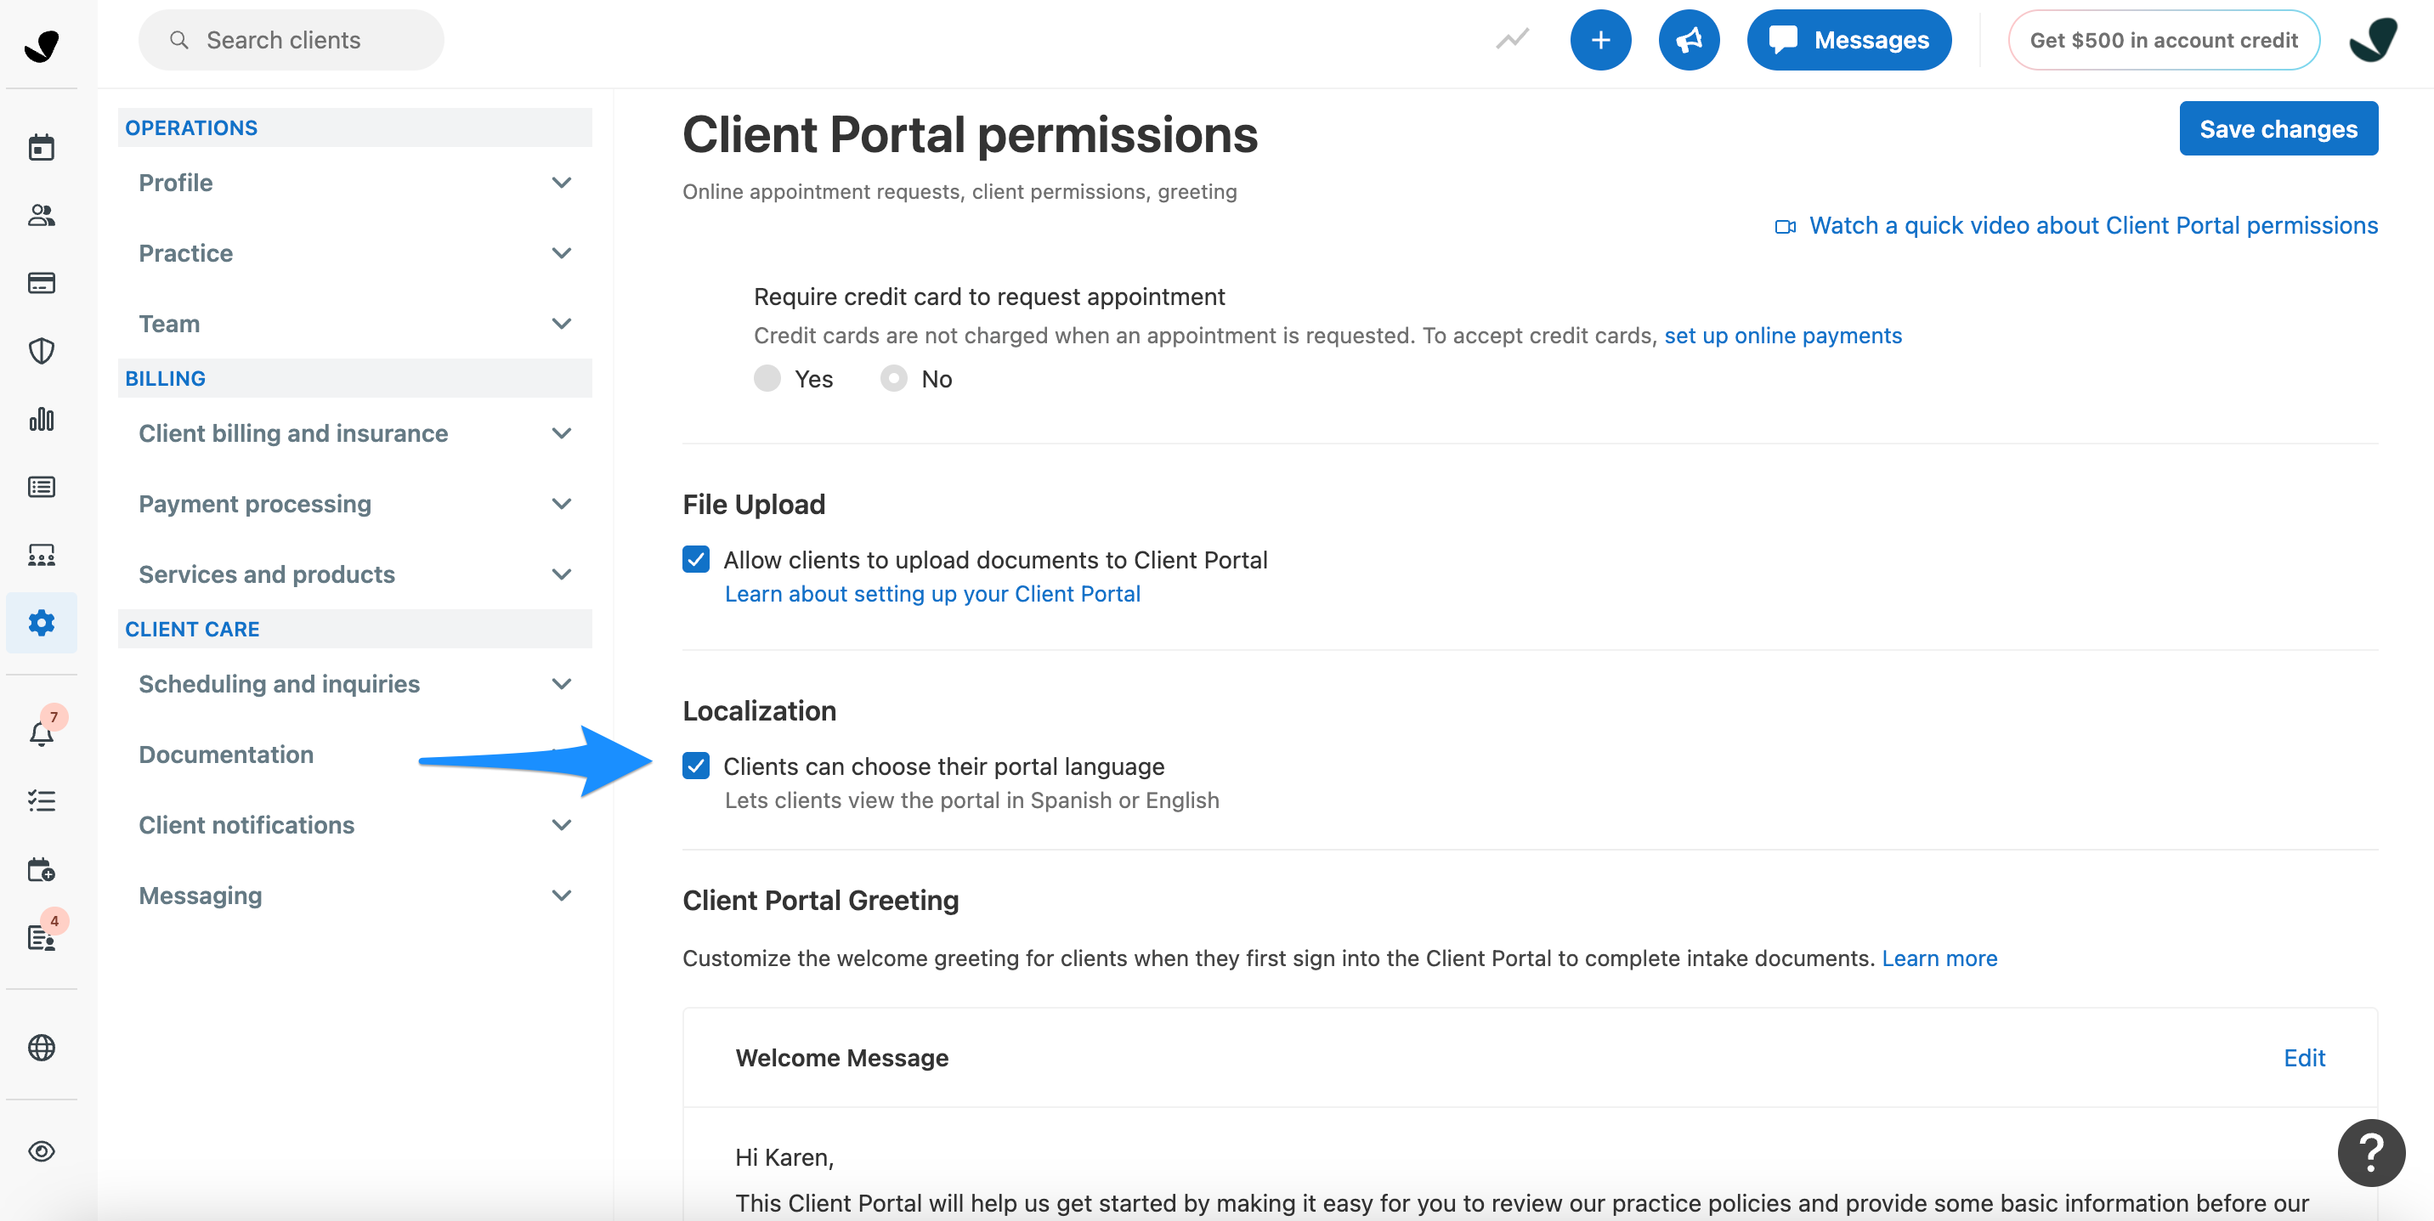Open the calendar icon in sidebar
This screenshot has width=2434, height=1221.
[41, 148]
